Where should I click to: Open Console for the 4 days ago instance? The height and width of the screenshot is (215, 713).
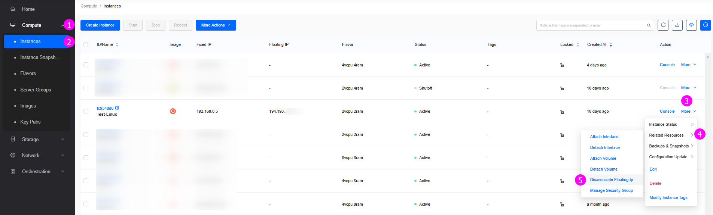tap(667, 65)
